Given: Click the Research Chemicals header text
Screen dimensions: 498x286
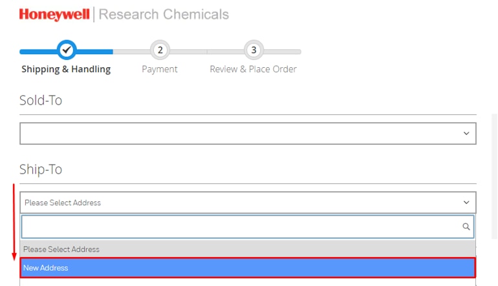Looking at the screenshot, I should [164, 14].
